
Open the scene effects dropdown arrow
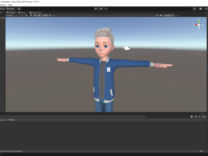tap(42, 15)
